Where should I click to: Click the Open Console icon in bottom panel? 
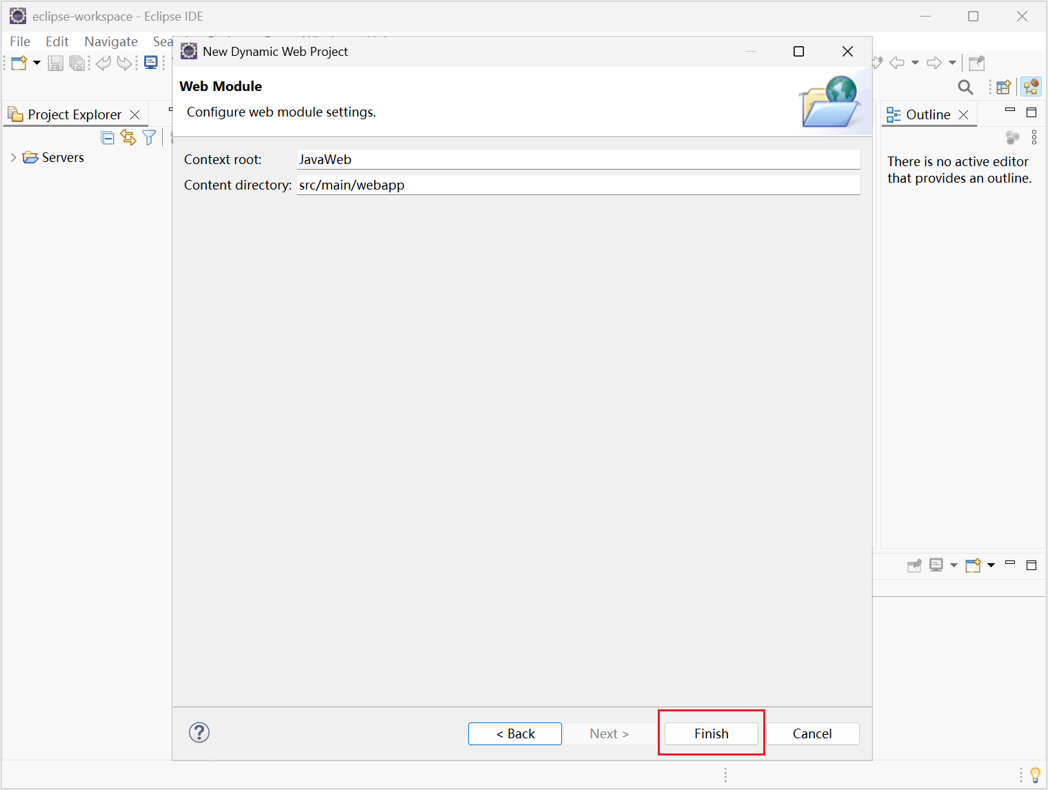tap(973, 565)
